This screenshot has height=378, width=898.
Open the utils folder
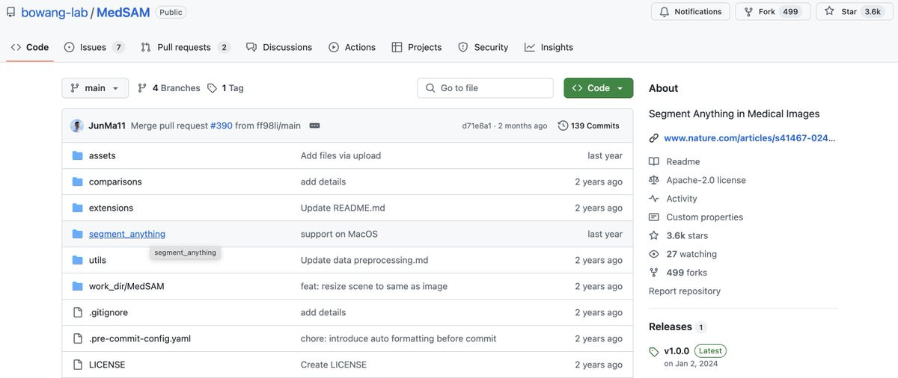tap(97, 260)
